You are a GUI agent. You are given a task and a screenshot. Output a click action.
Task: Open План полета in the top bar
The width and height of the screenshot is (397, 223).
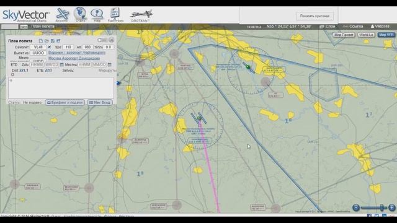pos(43,26)
